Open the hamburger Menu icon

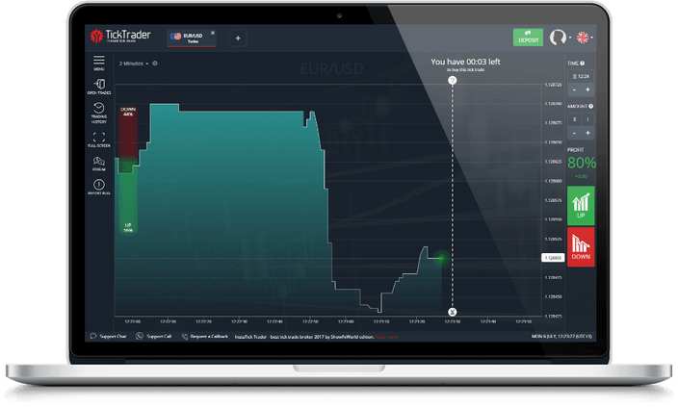coord(99,62)
